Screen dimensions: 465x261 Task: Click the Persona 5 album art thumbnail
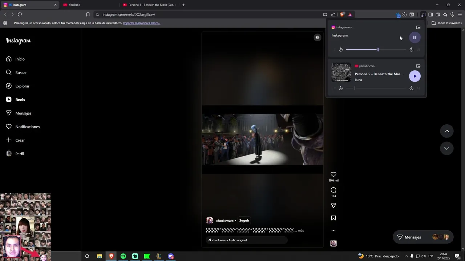(x=341, y=72)
